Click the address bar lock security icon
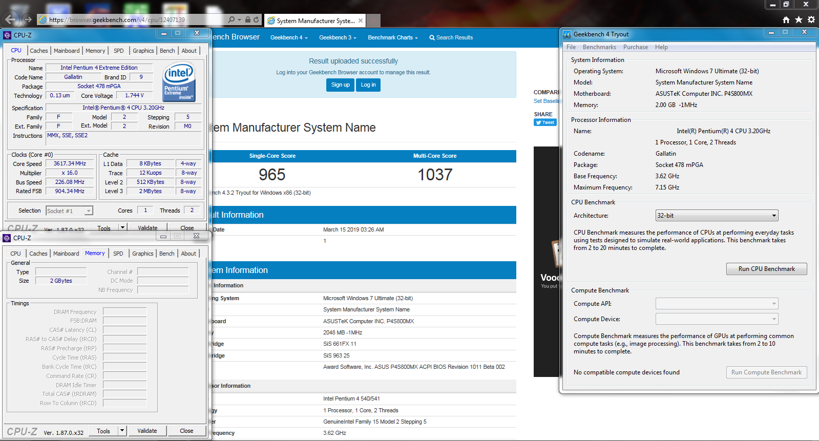This screenshot has height=441, width=819. 247,19
